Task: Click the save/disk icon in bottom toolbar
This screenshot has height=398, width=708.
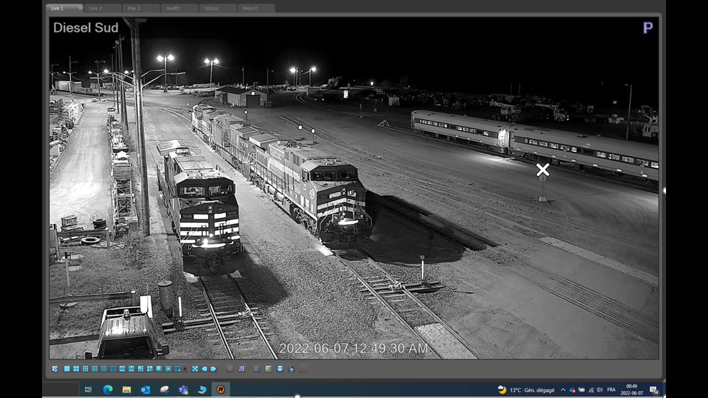Action: pos(280,369)
